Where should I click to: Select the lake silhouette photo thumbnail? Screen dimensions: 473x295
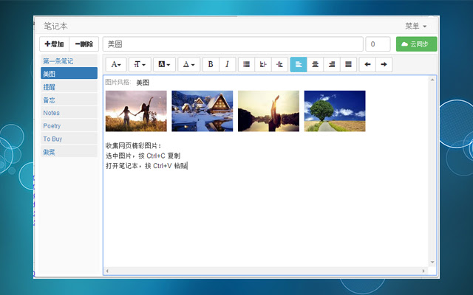tap(268, 111)
